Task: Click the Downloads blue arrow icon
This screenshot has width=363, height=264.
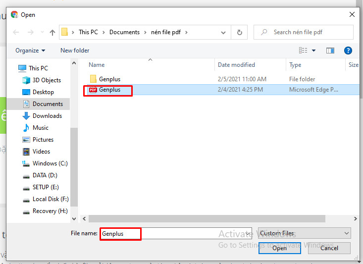Action: coord(26,116)
